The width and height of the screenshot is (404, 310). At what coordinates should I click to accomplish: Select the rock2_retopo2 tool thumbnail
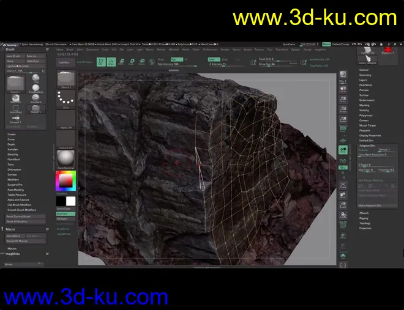pos(367,60)
